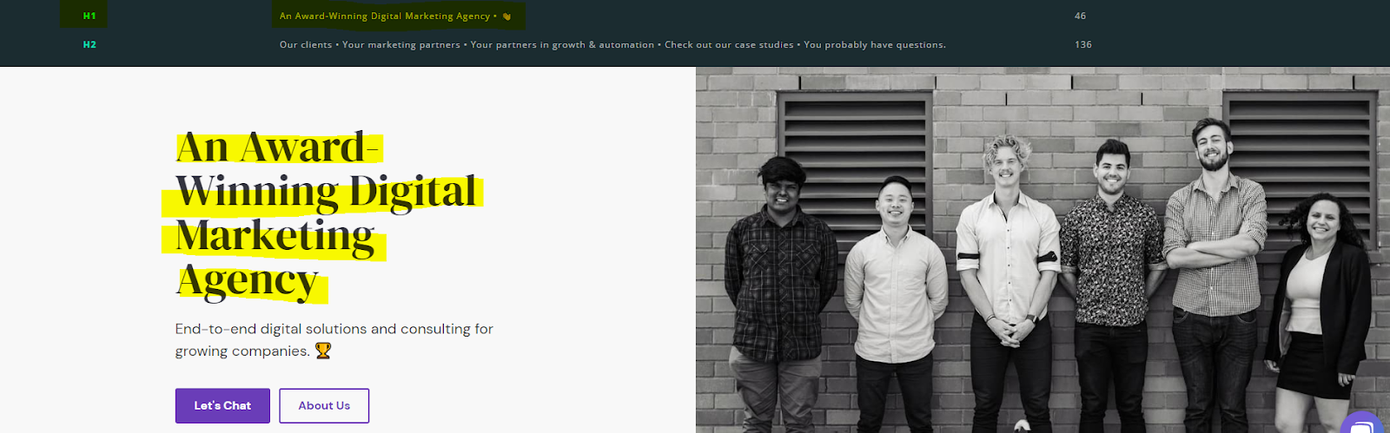Click the Let's Chat button

point(222,405)
